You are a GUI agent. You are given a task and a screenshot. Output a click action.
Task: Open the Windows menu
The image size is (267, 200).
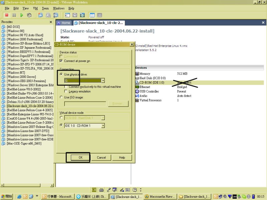[59, 8]
